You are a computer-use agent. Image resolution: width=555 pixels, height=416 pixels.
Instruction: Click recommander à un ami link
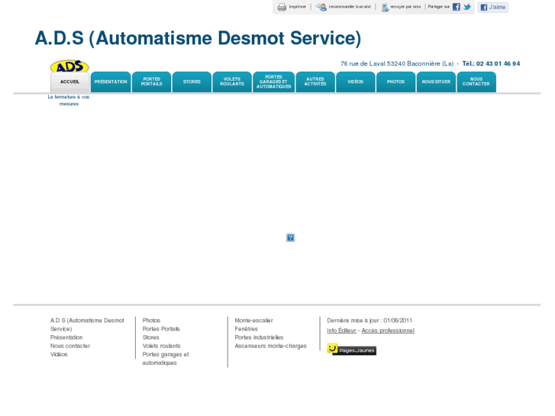350,7
